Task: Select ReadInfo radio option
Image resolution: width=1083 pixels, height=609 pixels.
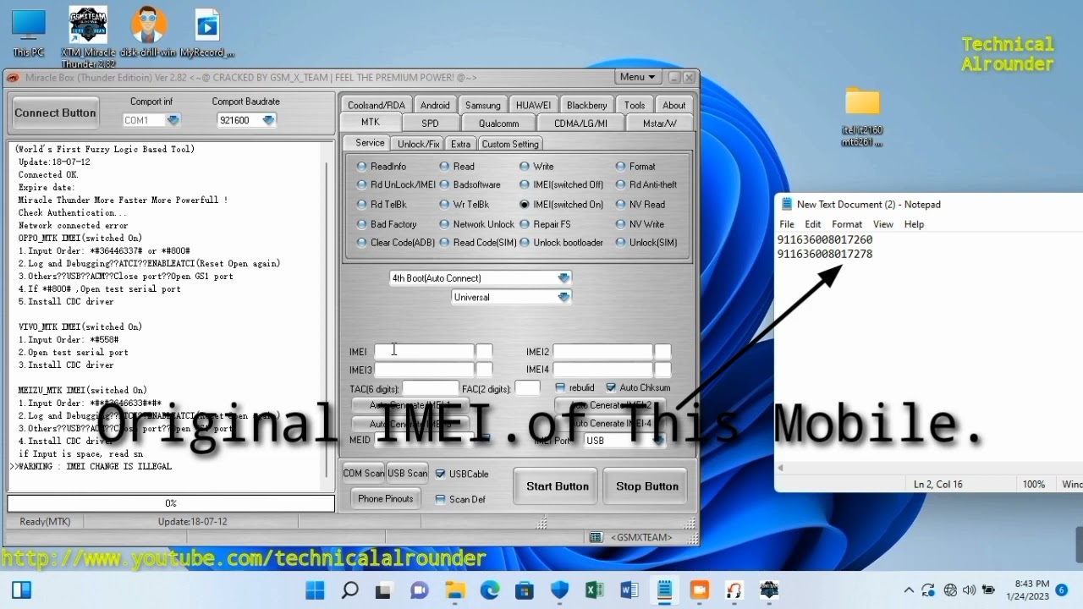Action: click(381, 167)
